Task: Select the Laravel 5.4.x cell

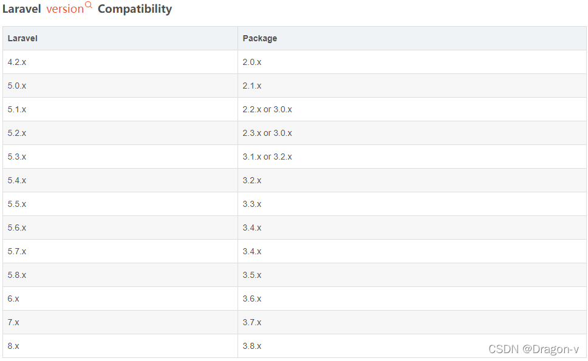Action: pos(17,180)
